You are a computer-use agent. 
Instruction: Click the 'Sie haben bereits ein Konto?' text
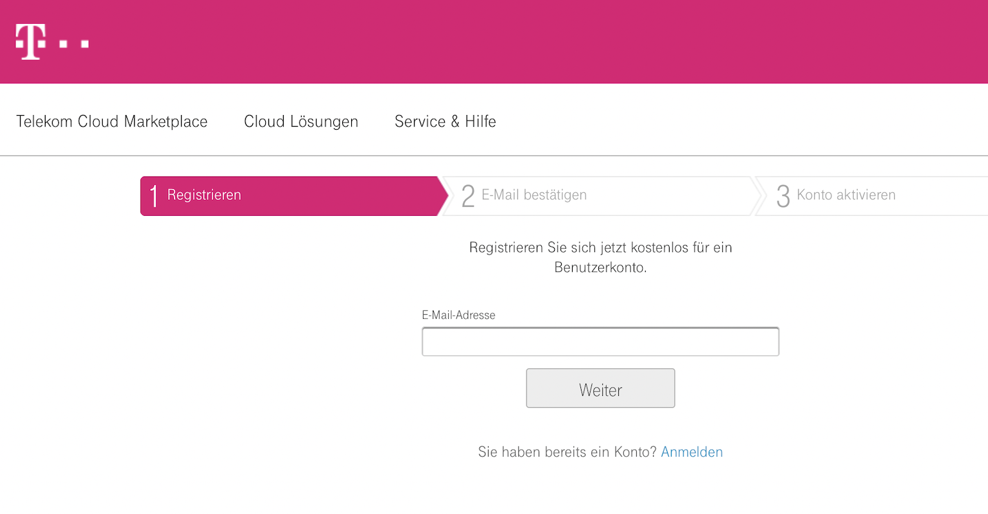click(567, 452)
